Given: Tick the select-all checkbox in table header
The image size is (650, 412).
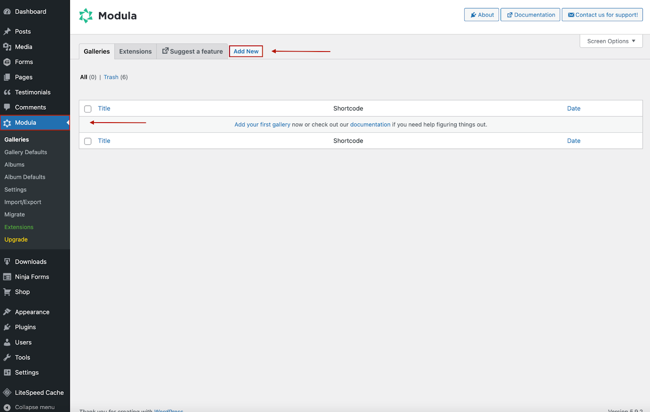Looking at the screenshot, I should [x=88, y=109].
